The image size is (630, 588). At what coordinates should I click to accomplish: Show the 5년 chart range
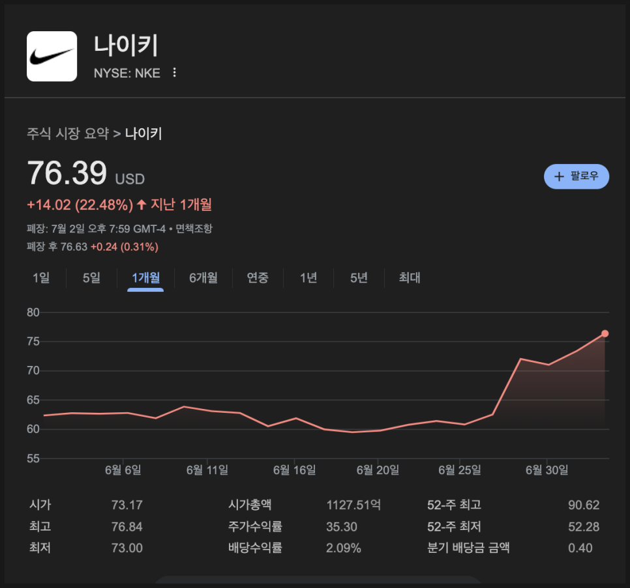[359, 277]
